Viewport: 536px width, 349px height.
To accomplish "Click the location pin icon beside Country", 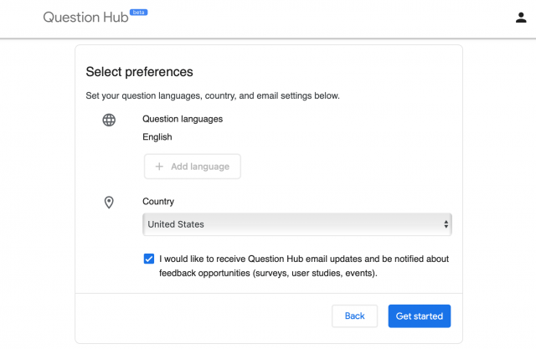I will click(109, 203).
